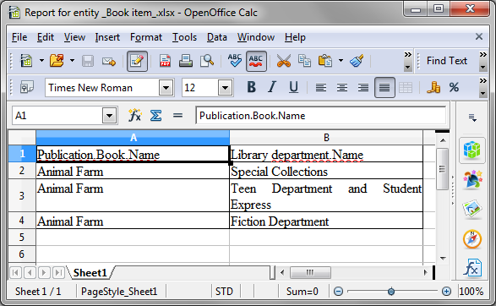The width and height of the screenshot is (496, 306).
Task: Open the Help menu
Action: (295, 37)
